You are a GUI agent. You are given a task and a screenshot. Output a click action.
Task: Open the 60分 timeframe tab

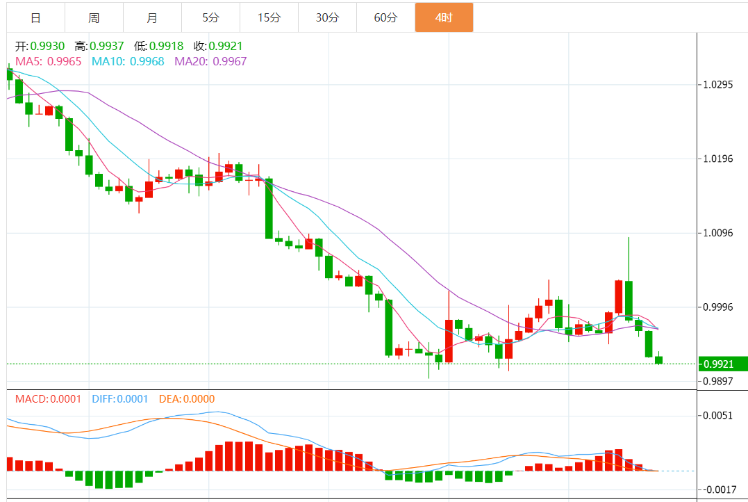click(385, 17)
